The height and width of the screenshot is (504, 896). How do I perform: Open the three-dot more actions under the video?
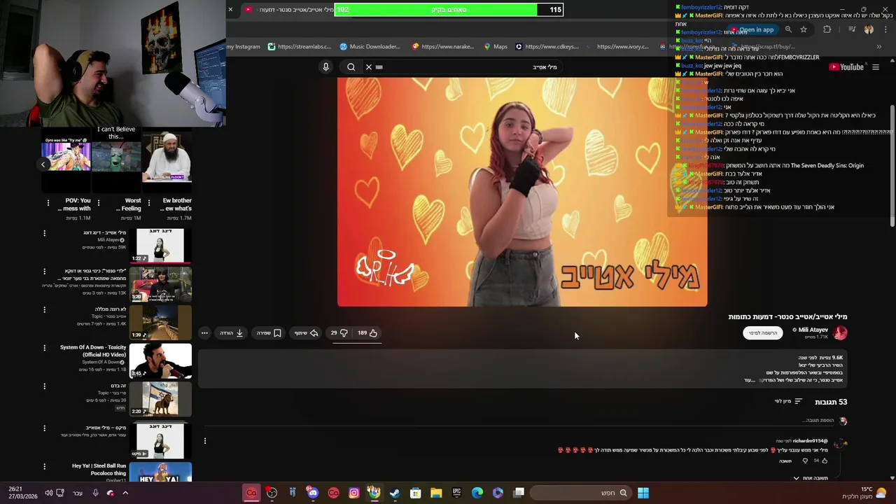click(204, 333)
